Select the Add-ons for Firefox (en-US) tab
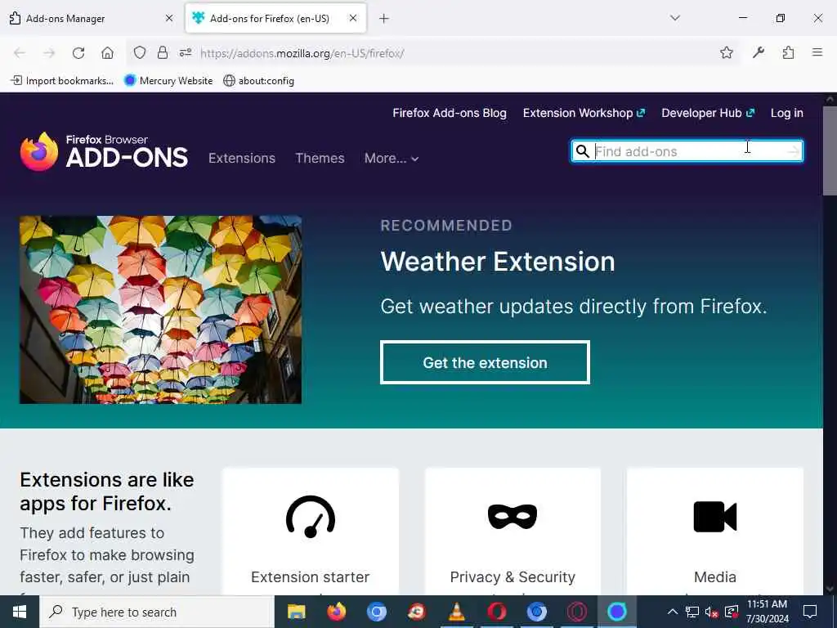 (x=275, y=18)
